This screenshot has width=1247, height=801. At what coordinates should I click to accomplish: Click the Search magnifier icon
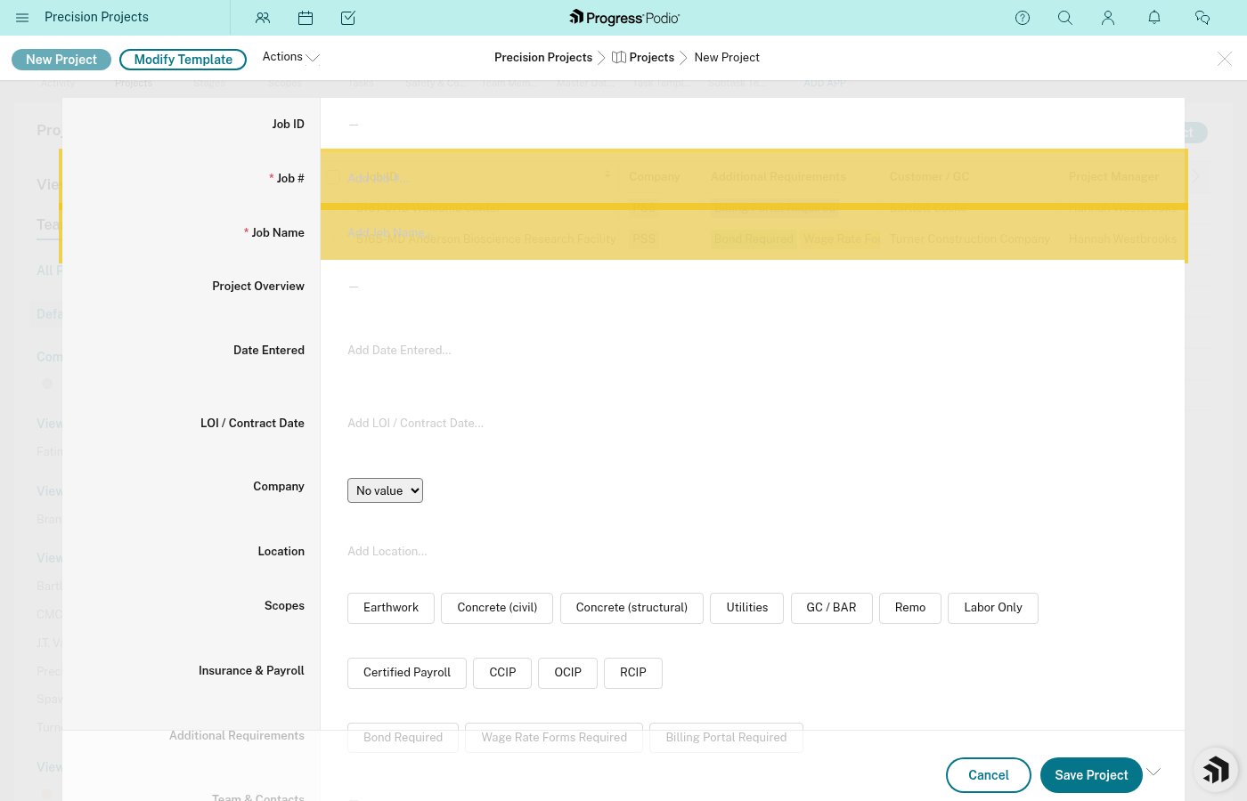1065,18
